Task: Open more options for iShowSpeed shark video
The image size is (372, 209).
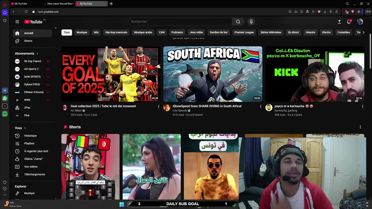Action: click(260, 107)
